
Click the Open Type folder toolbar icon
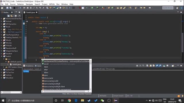(x=118, y=8)
